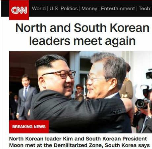Image resolution: width=152 pixels, height=149 pixels.
Task: Open the main photo of two men embracing
Action: pos(81,92)
